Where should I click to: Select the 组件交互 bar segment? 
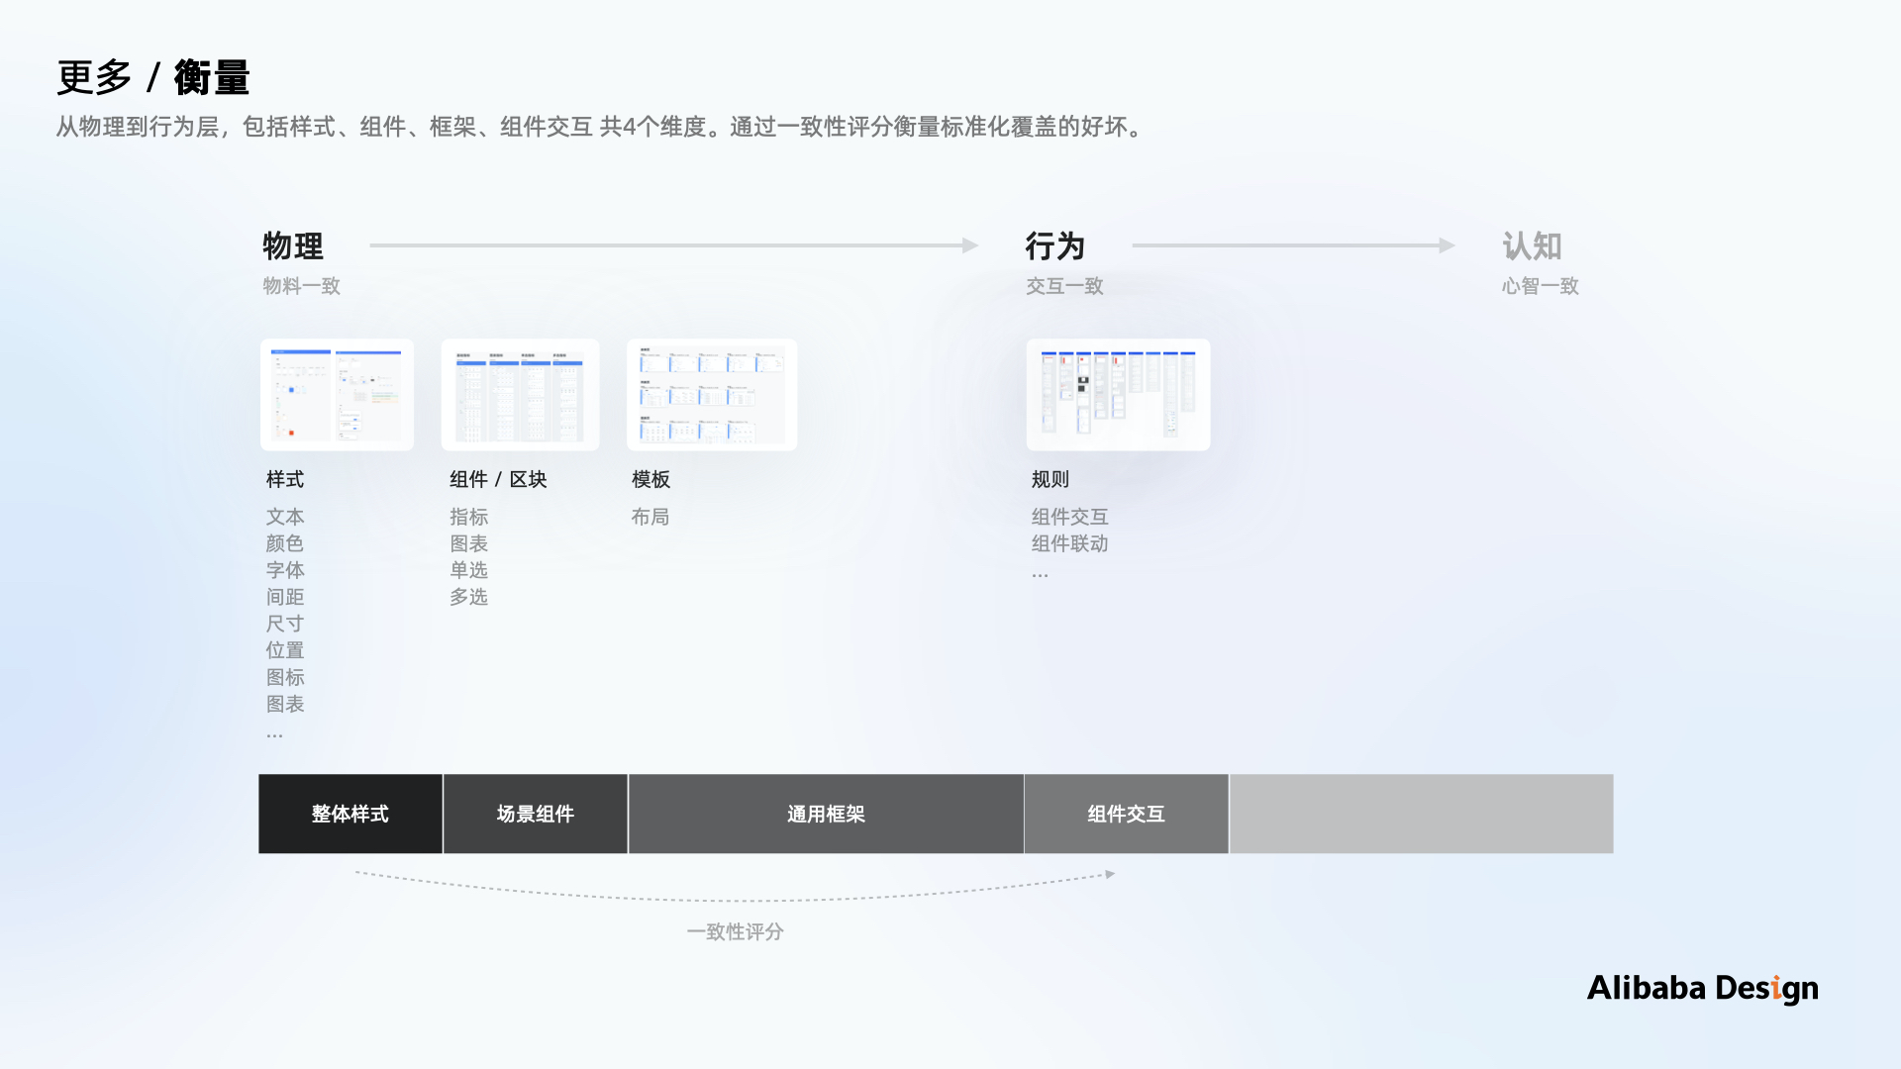1126,814
